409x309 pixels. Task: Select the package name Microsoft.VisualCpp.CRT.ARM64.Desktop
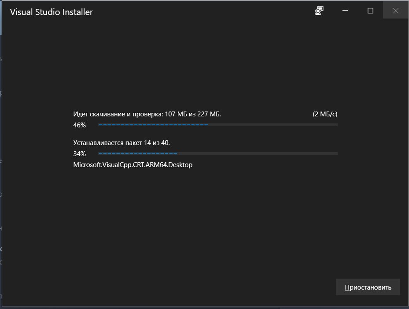pyautogui.click(x=133, y=165)
